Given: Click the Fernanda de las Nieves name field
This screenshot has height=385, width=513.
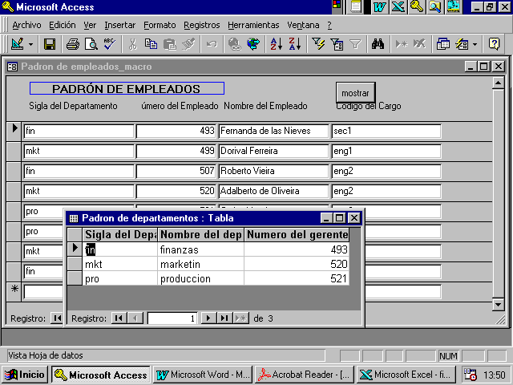Looking at the screenshot, I should 273,131.
